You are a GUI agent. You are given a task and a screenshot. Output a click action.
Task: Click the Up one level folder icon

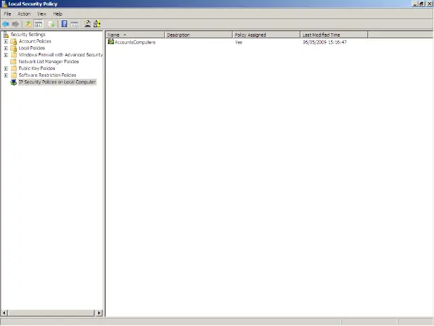(x=28, y=24)
